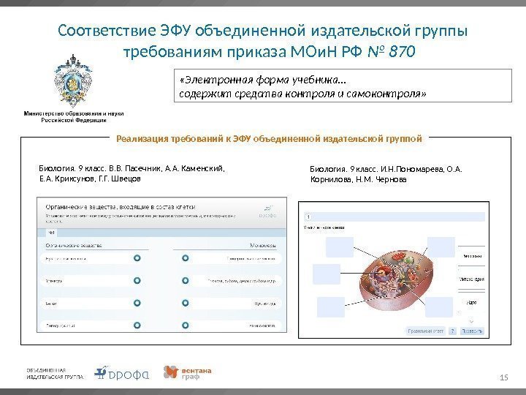This screenshot has height=395, width=526.
Task: Pick the topmost label in the cell answer list
Action: (x=471, y=256)
